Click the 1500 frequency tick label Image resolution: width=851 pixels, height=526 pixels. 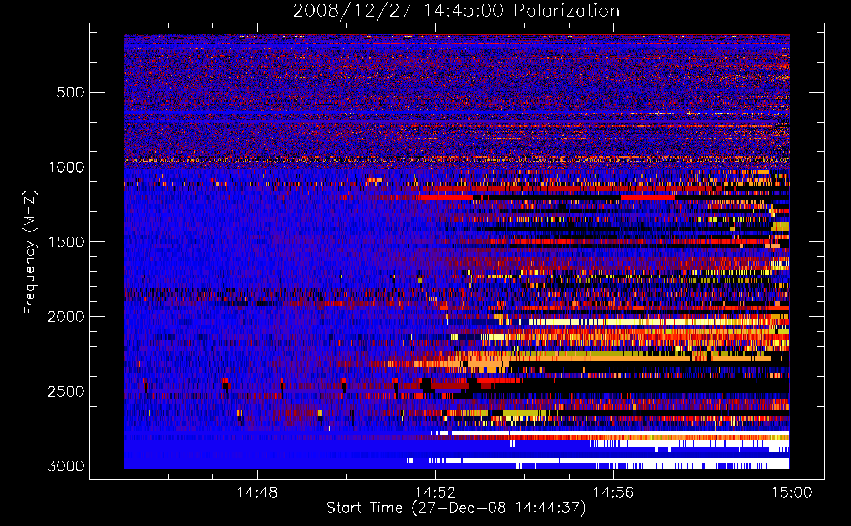point(66,242)
